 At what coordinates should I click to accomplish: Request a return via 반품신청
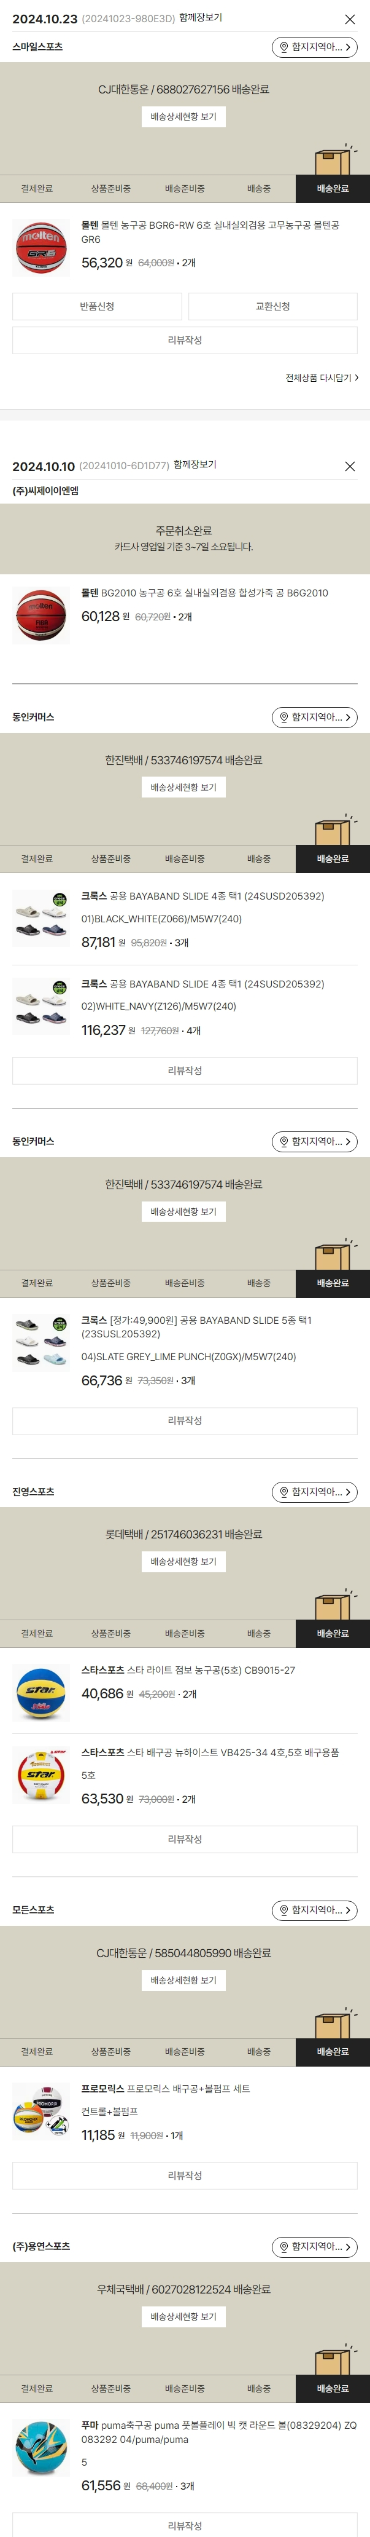pos(96,306)
